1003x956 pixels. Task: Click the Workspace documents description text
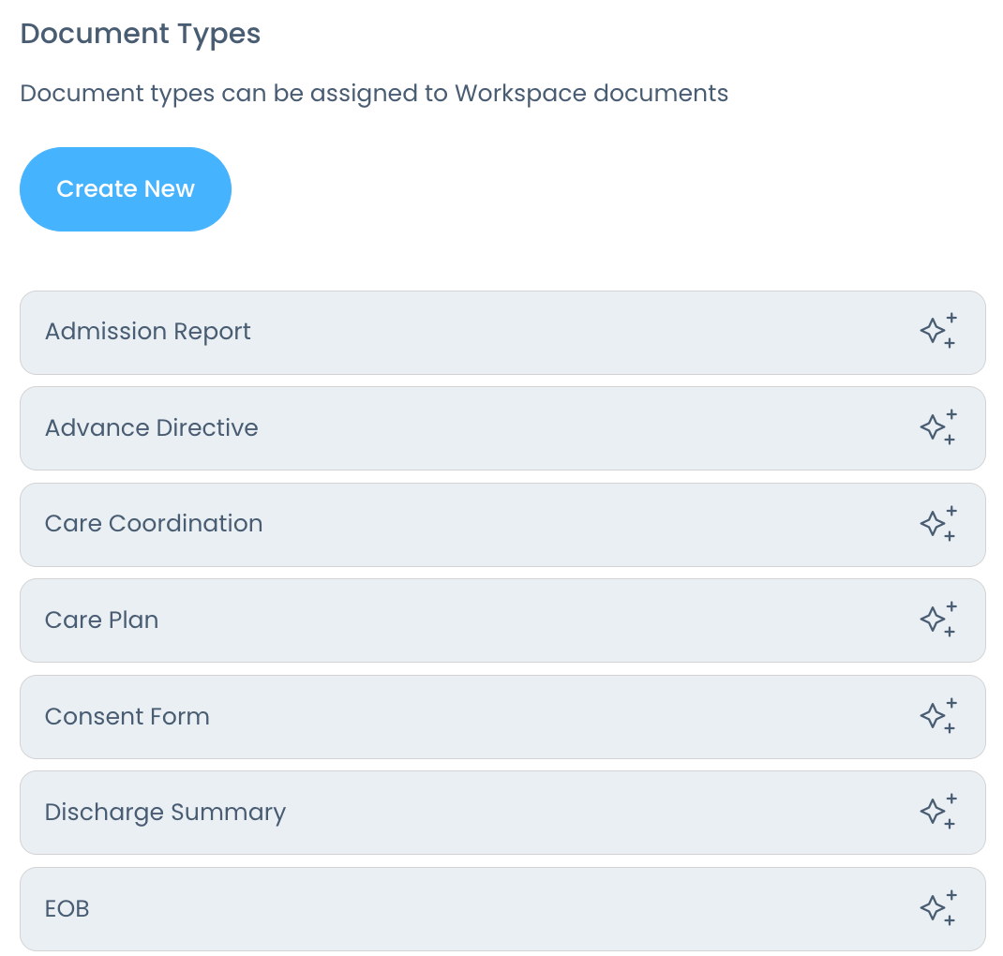pos(374,94)
